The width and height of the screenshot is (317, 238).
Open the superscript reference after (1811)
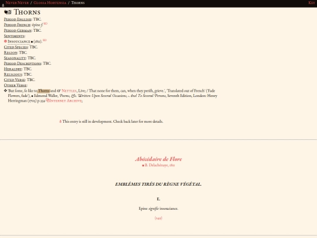click(45, 41)
